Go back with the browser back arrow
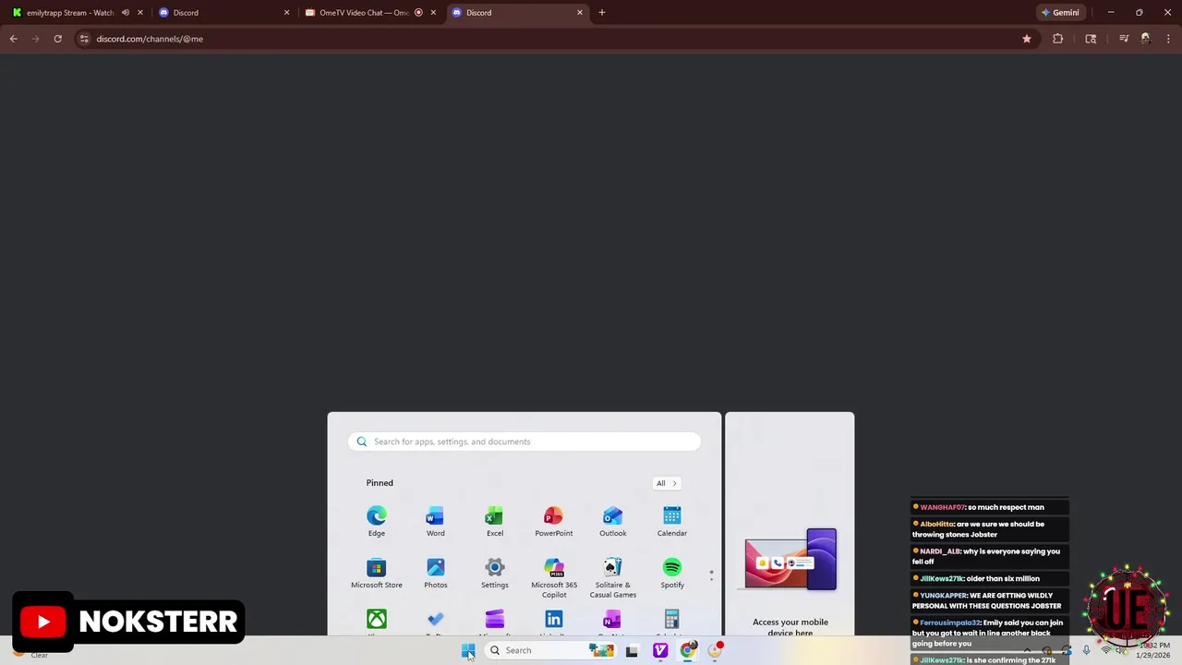Viewport: 1182px width, 665px height. (14, 39)
